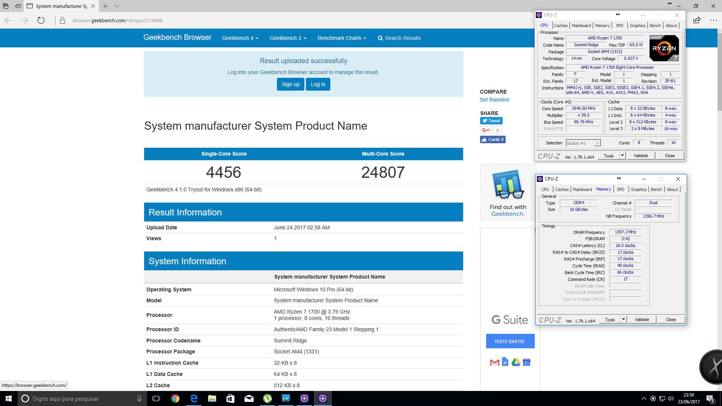Screen dimensions: 722x406
Task: Open Graphics tab in top CPU-Z
Action: [x=638, y=26]
